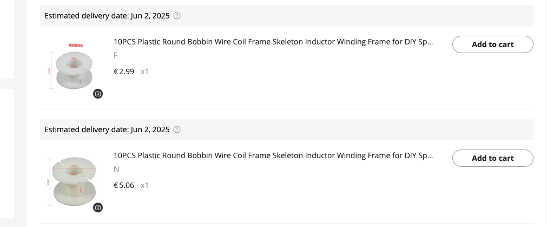
Task: Open product title link for variant N item
Action: click(273, 155)
